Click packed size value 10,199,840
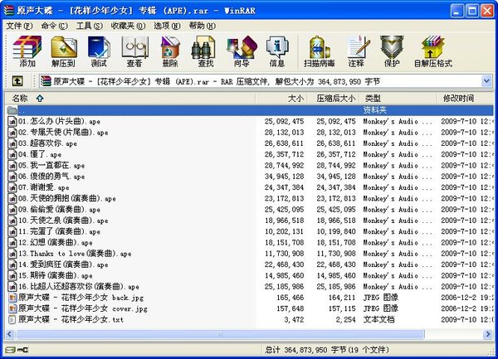 tap(336, 231)
